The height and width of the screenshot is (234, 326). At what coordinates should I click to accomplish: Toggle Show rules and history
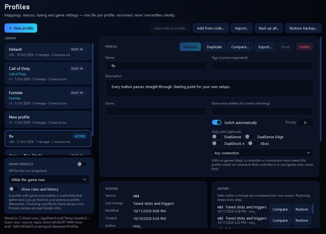click(14, 189)
